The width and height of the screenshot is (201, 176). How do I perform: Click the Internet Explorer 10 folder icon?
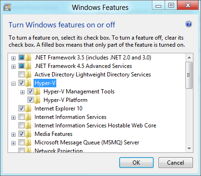point(28,109)
